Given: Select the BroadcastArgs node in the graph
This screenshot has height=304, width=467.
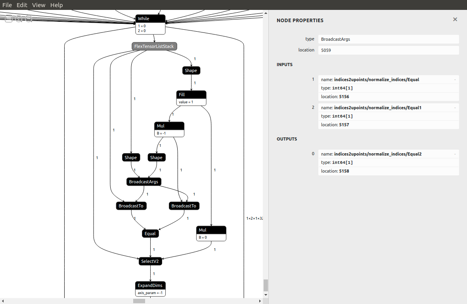Looking at the screenshot, I should click(144, 182).
